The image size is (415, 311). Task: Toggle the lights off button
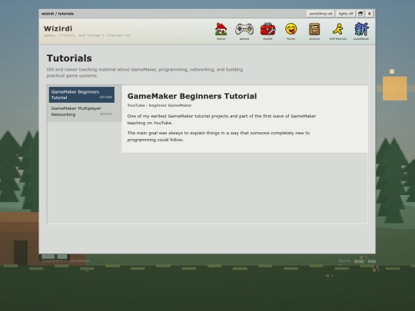346,14
